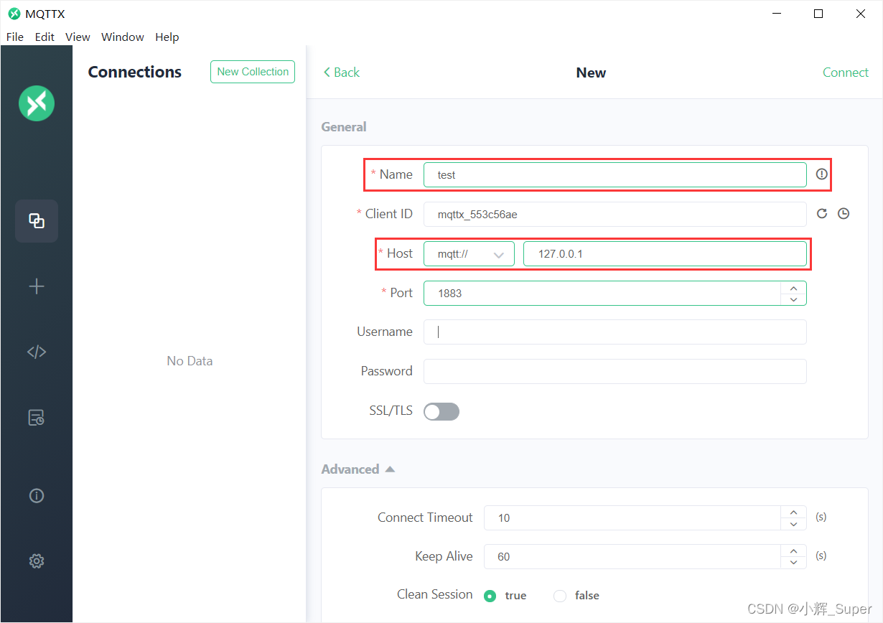Click the clock icon beside Client ID
Image resolution: width=883 pixels, height=623 pixels.
coord(844,213)
